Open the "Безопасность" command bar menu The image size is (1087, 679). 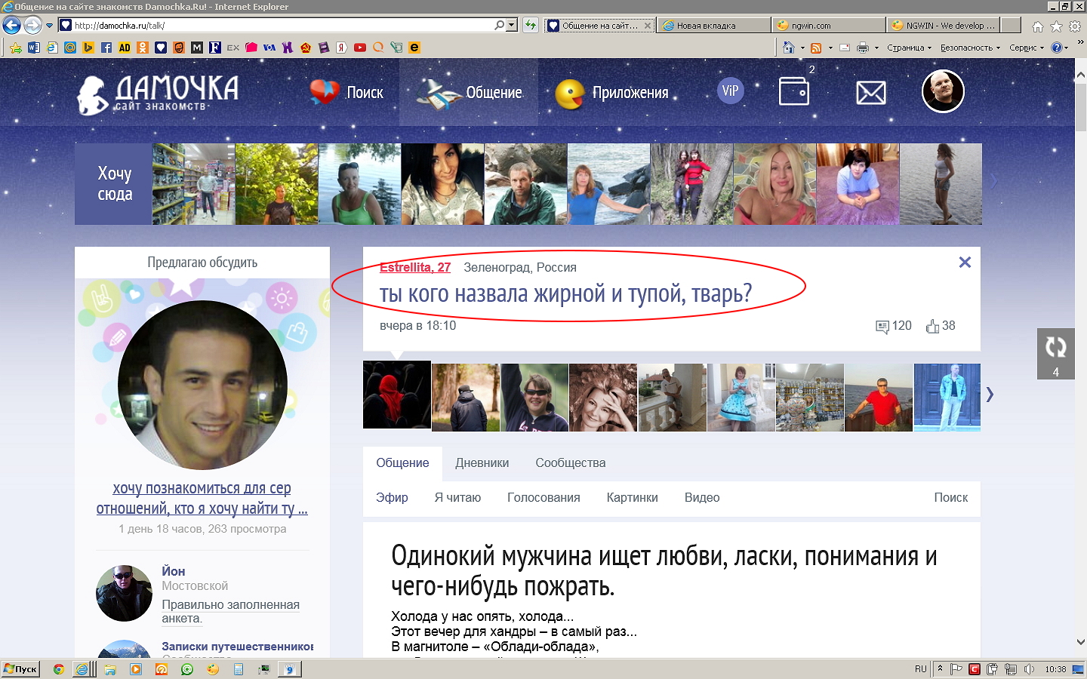click(x=970, y=48)
